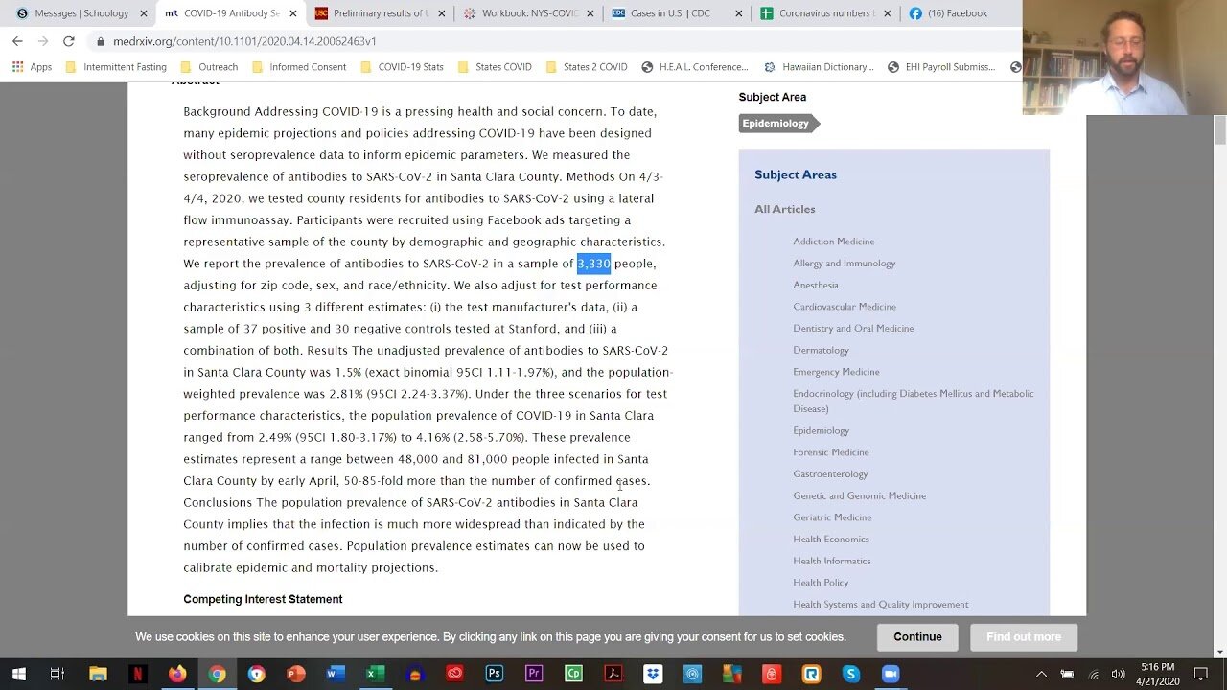Screen dimensions: 1227x690
Task: Open Windows notification center
Action: tap(1202, 674)
